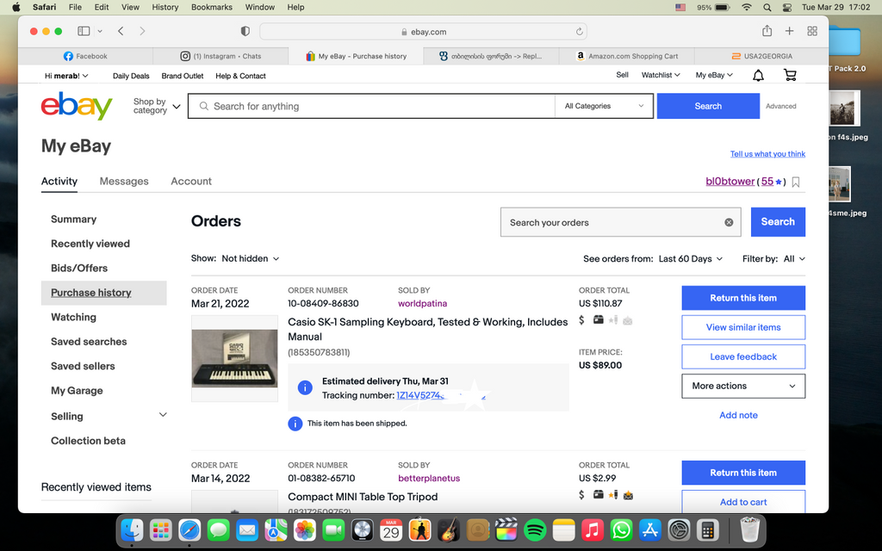The width and height of the screenshot is (882, 551).
Task: Open the Wi-Fi menu bar icon
Action: pos(747,7)
